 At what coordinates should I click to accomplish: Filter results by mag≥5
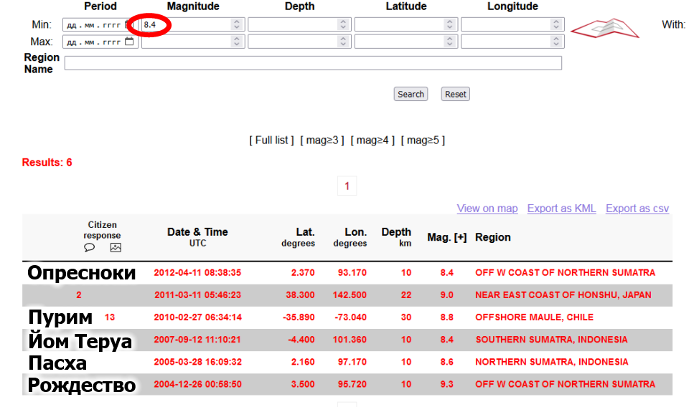point(423,140)
